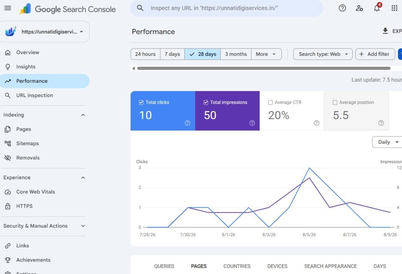402x274 pixels.
Task: Click the Performance trend arrow icon
Action: tap(8, 81)
